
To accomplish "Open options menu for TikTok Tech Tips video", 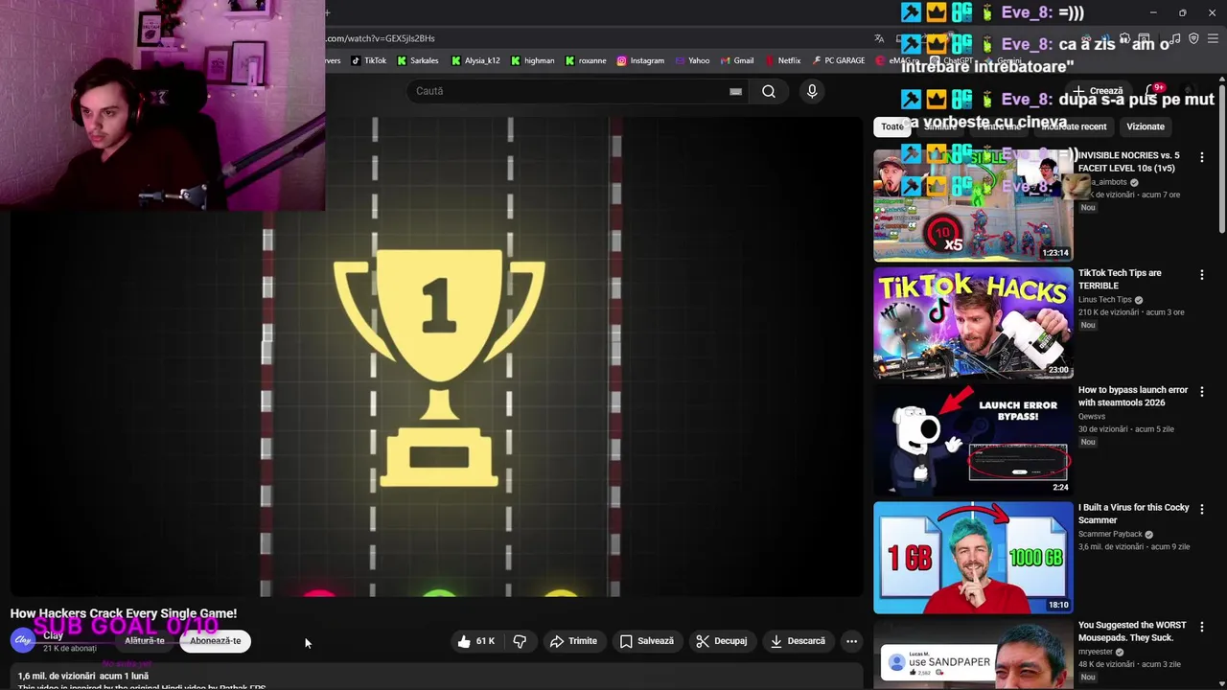I will pyautogui.click(x=1202, y=275).
